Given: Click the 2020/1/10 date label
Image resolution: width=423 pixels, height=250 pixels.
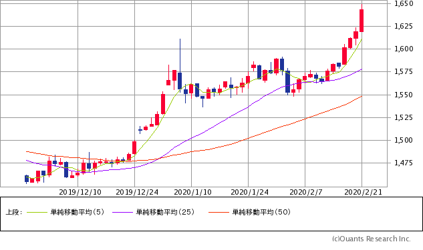Looking at the screenshot, I should (192, 192).
